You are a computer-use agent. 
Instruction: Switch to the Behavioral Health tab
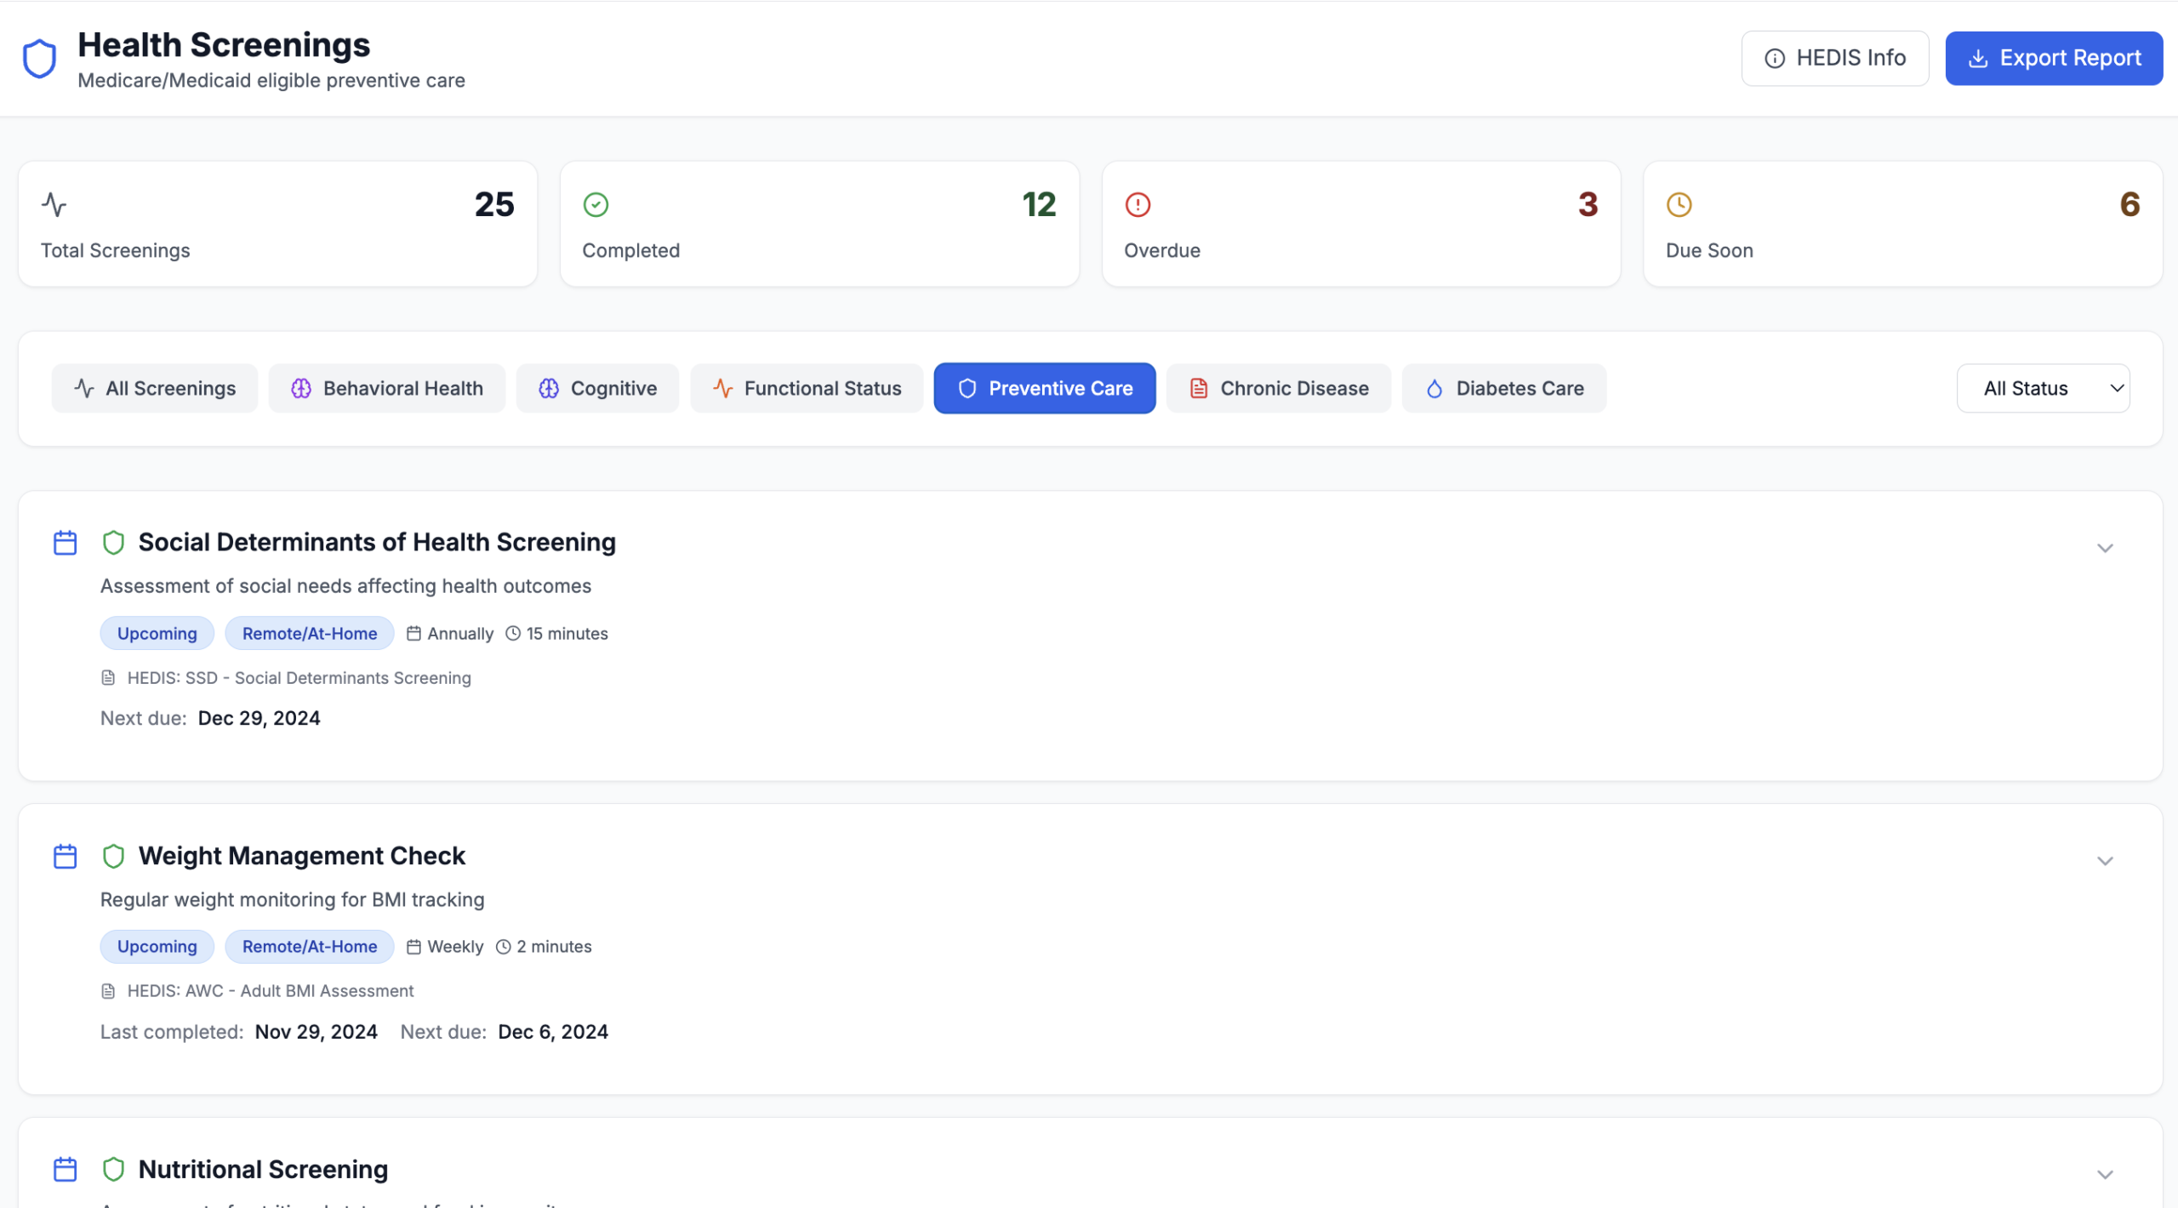pos(387,389)
